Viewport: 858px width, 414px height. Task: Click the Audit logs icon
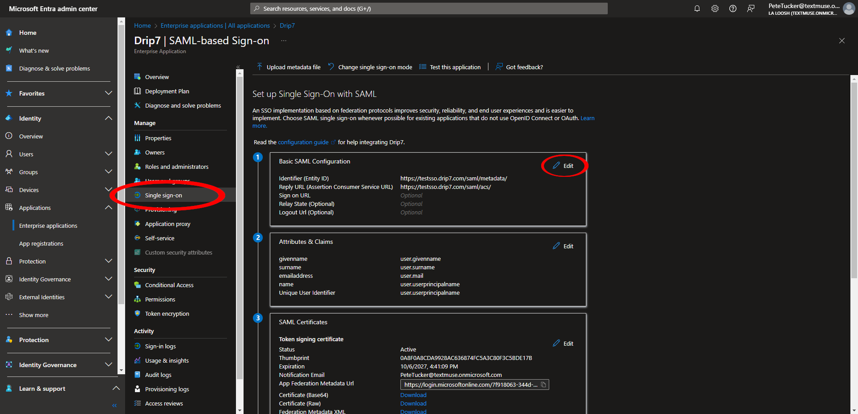(138, 375)
